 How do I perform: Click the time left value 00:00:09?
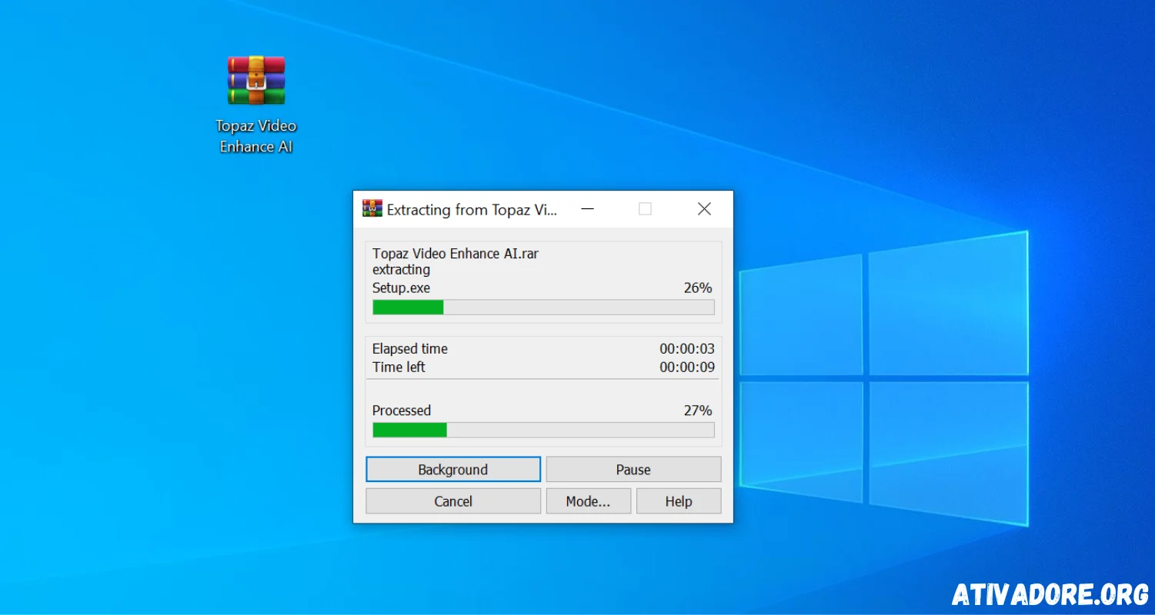click(x=687, y=367)
